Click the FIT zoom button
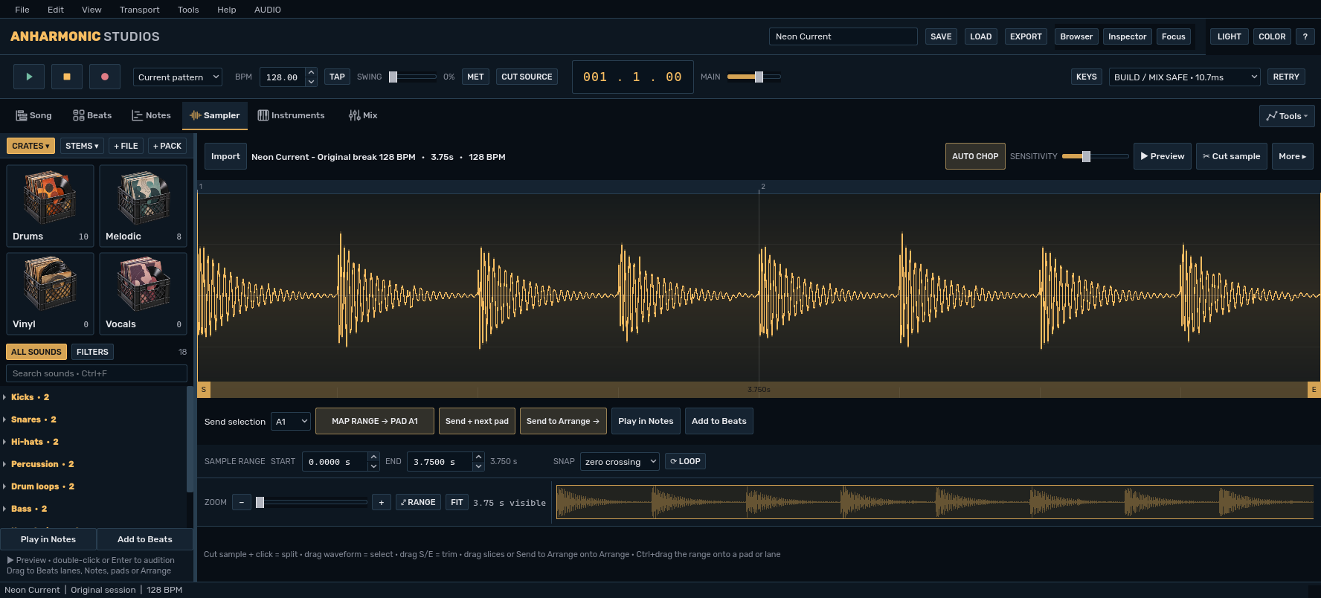1321x598 pixels. point(457,503)
